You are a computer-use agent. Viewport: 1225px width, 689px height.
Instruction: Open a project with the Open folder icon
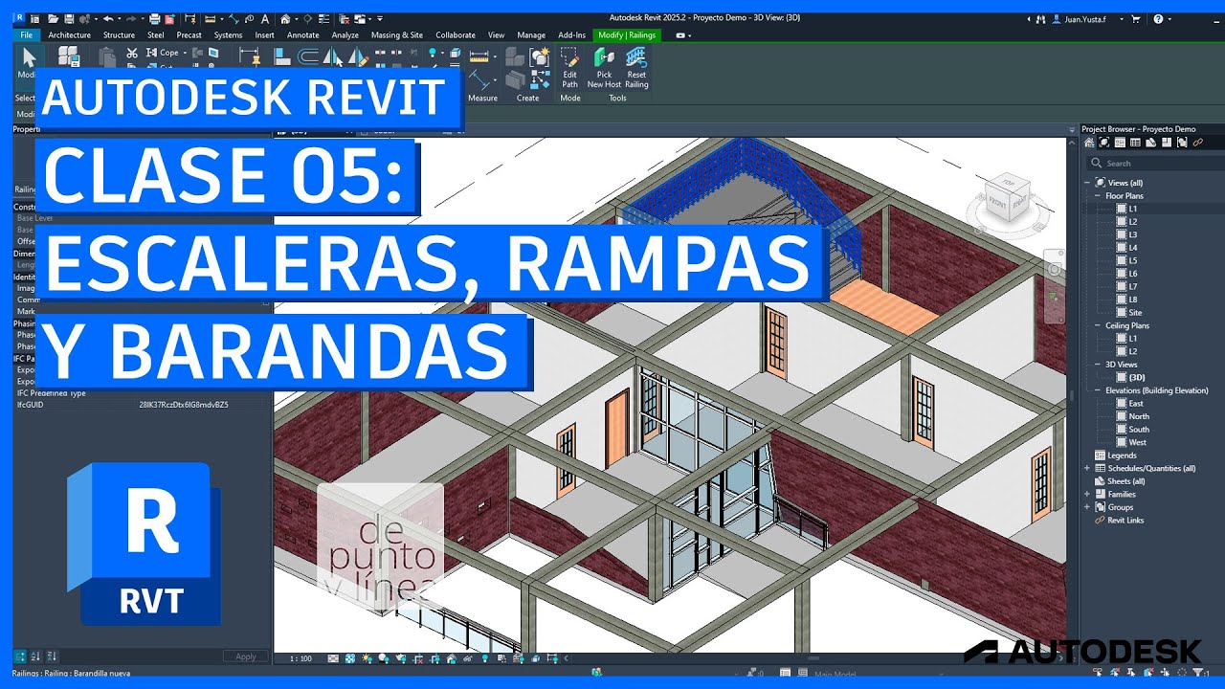click(54, 19)
